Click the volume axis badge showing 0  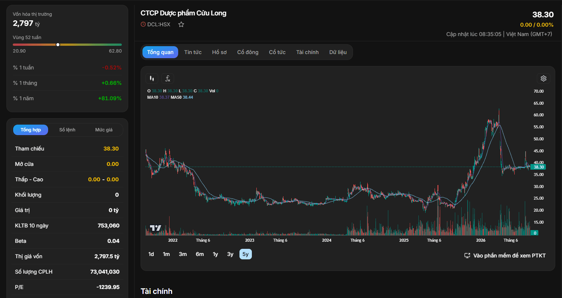[x=535, y=233]
